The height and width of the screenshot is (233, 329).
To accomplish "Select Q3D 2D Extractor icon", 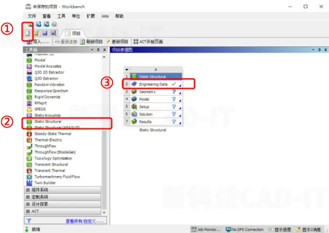I will coord(29,72).
